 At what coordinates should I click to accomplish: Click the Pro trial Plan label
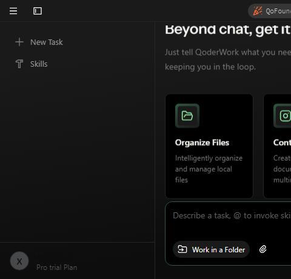click(x=57, y=267)
